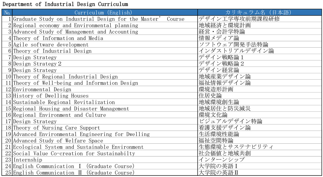Image resolution: width=323 pixels, height=177 pixels.
Task: Select the 'デザイン工学専攻前期課程研修' cell
Action: [x=259, y=19]
